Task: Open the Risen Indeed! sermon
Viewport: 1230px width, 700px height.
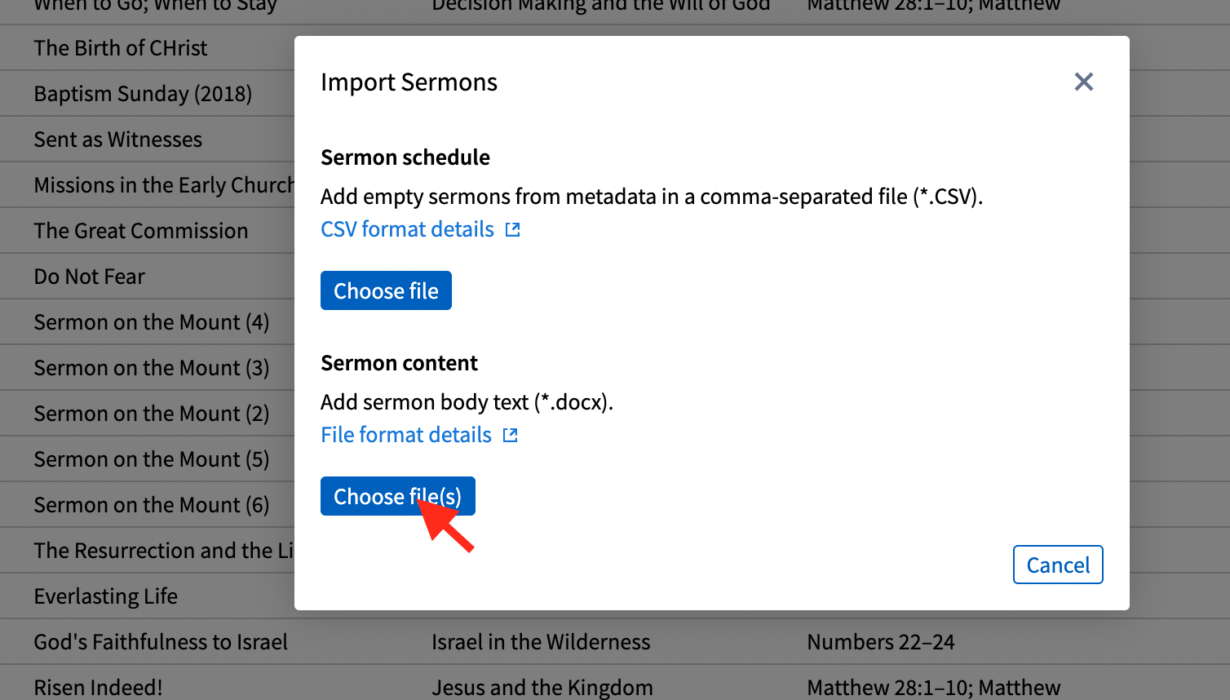Action: point(99,688)
